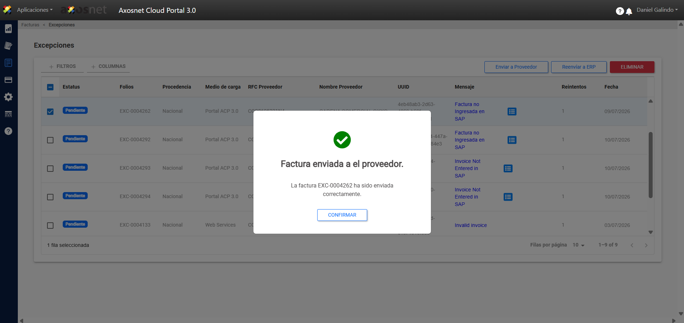Open the table grid icon in sidebar
Image resolution: width=684 pixels, height=323 pixels.
[x=9, y=114]
